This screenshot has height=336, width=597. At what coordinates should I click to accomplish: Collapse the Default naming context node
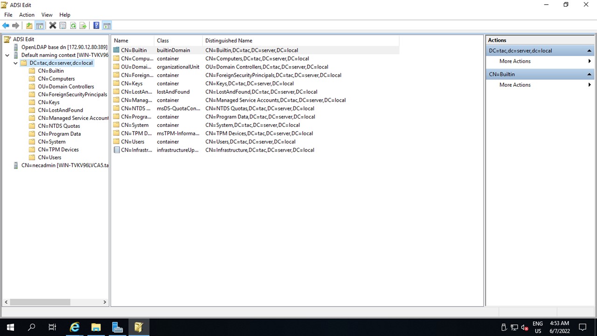tap(7, 55)
